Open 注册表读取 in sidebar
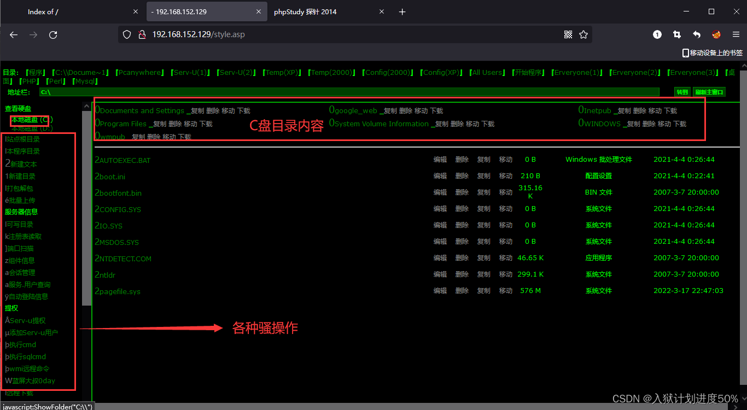 [24, 237]
